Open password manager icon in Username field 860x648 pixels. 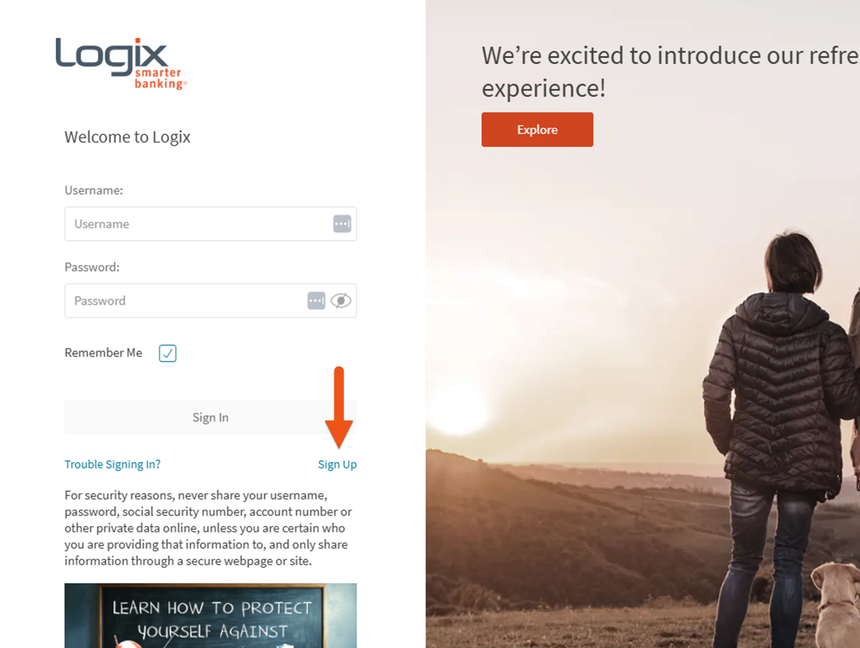(342, 224)
